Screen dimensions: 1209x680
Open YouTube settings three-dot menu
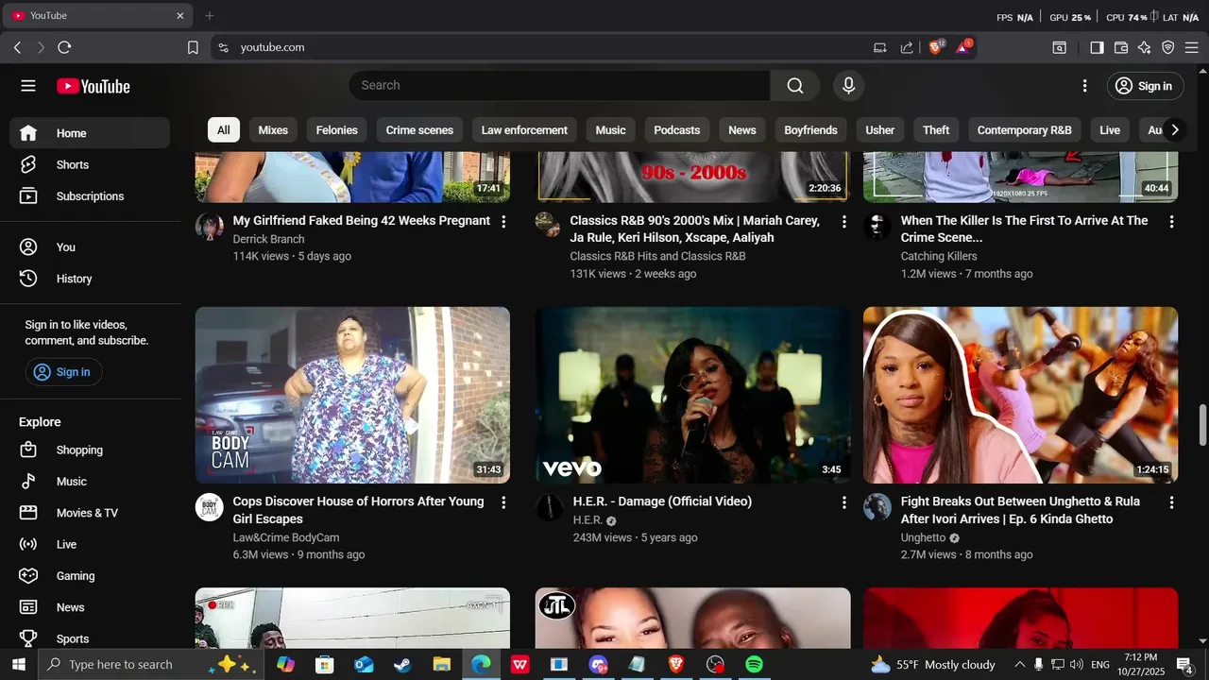[x=1084, y=86]
